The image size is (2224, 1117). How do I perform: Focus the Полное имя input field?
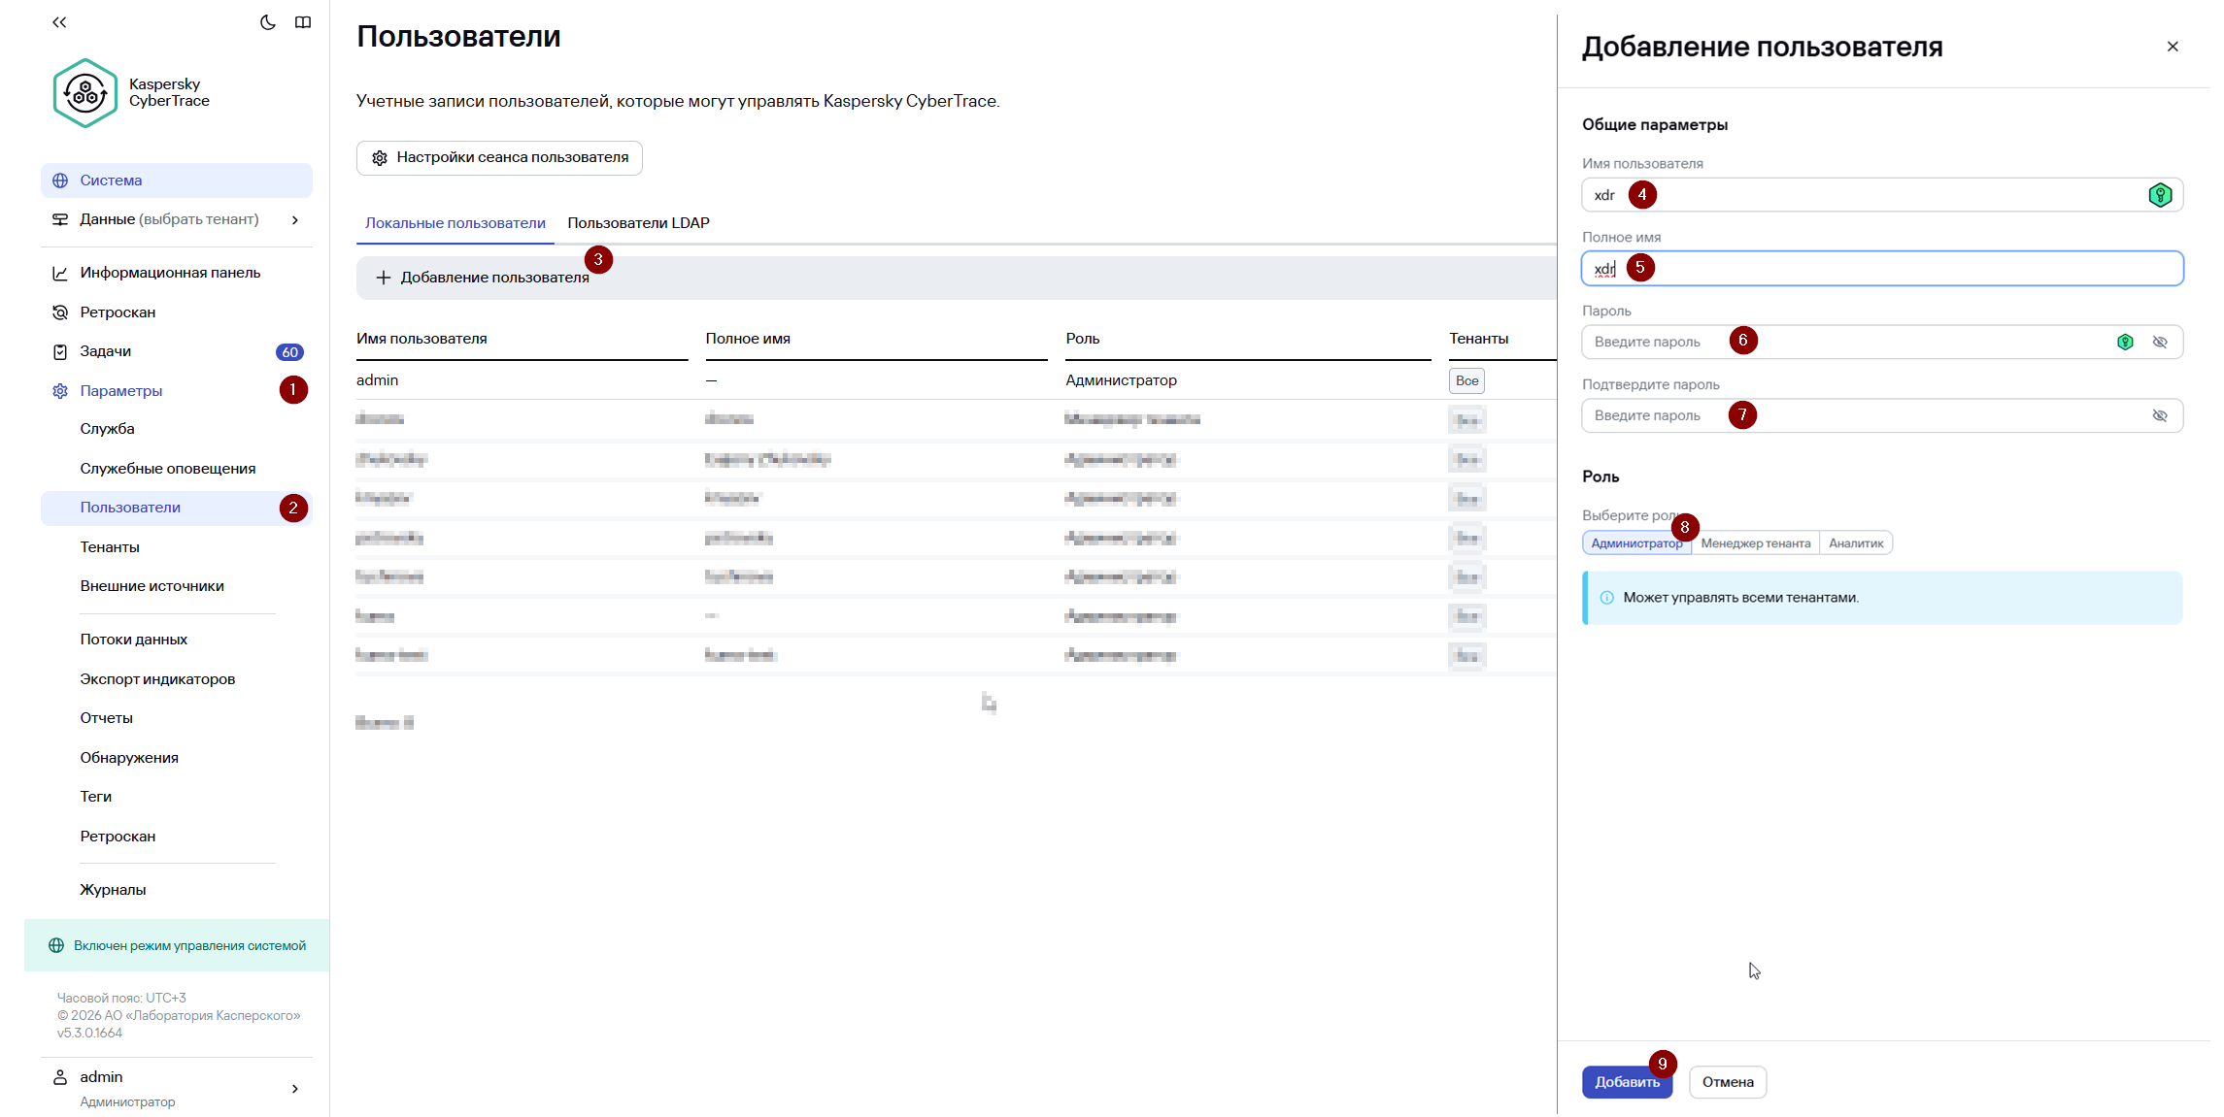coord(1882,269)
